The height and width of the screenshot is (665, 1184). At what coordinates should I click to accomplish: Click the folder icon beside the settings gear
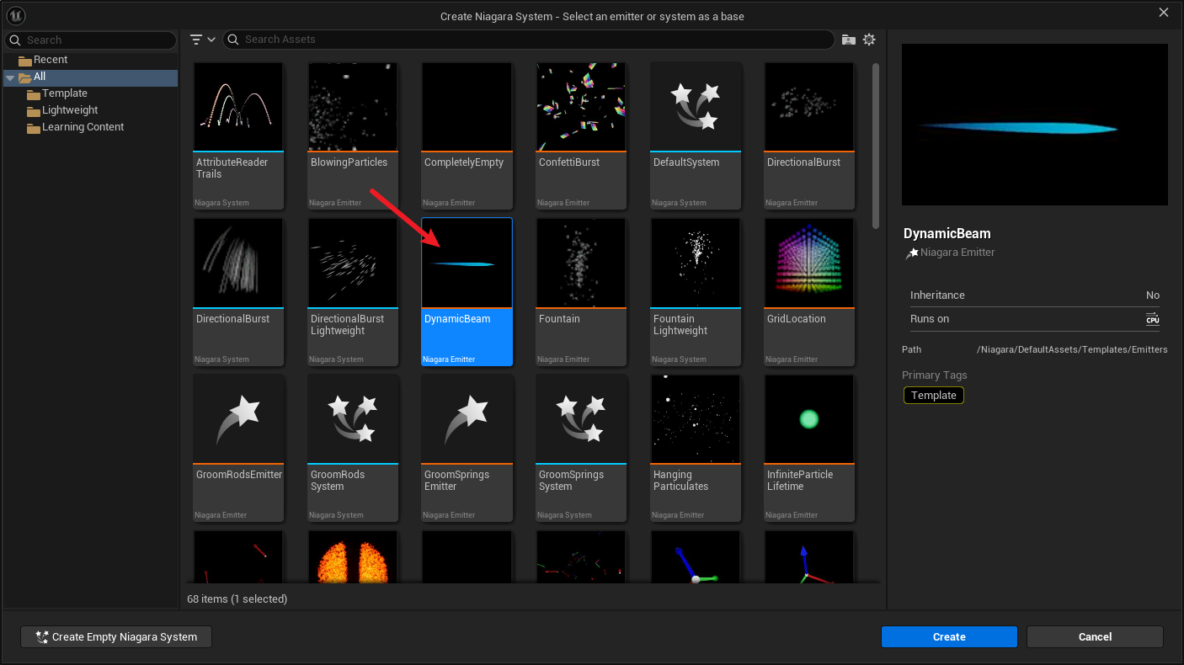[849, 40]
